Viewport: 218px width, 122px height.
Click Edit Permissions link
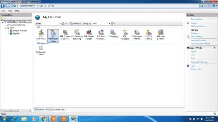click(x=198, y=26)
